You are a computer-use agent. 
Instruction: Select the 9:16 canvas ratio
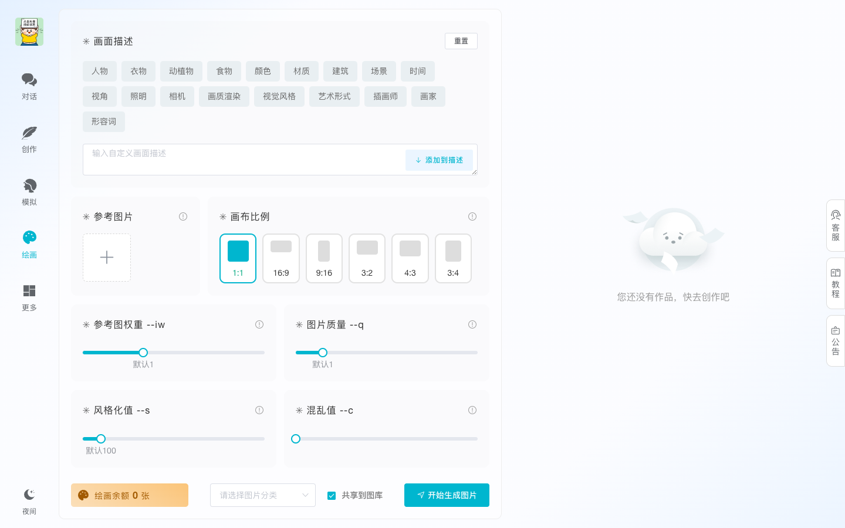click(x=324, y=258)
